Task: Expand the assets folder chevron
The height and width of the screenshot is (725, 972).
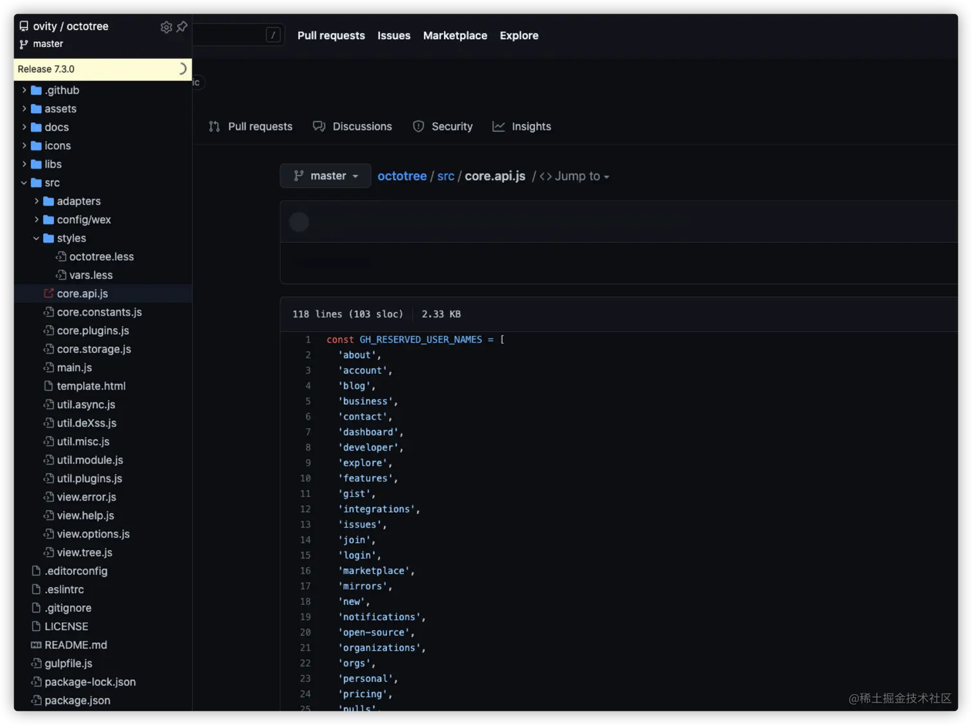Action: click(x=24, y=109)
